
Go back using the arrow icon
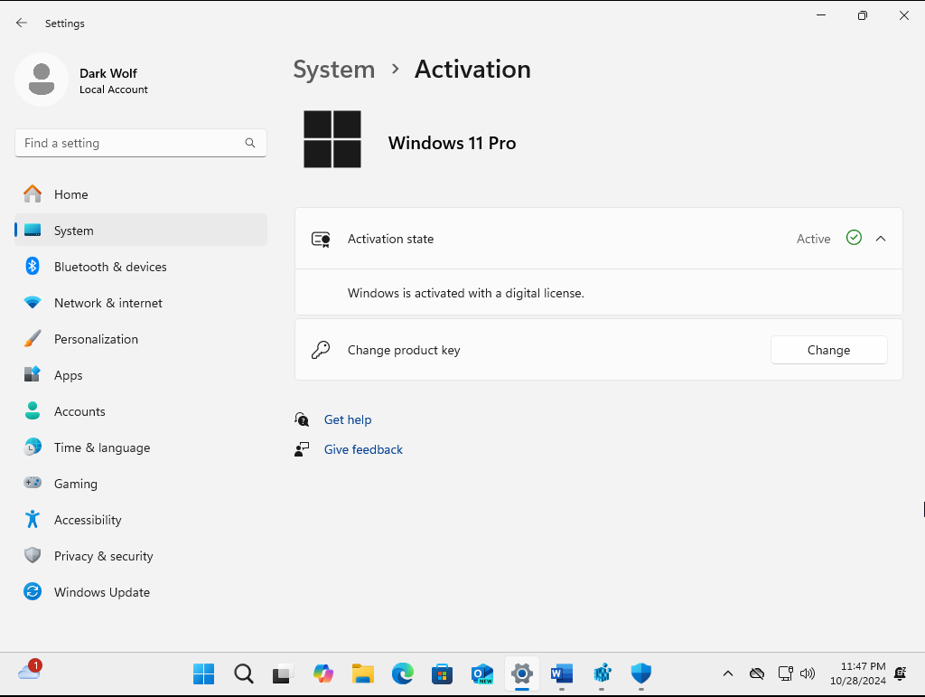point(22,23)
